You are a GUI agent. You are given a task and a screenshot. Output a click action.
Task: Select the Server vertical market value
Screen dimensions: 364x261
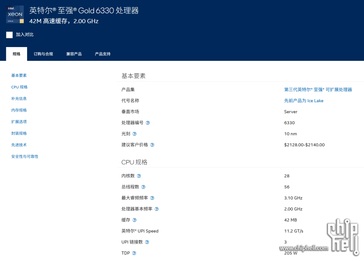coord(290,112)
